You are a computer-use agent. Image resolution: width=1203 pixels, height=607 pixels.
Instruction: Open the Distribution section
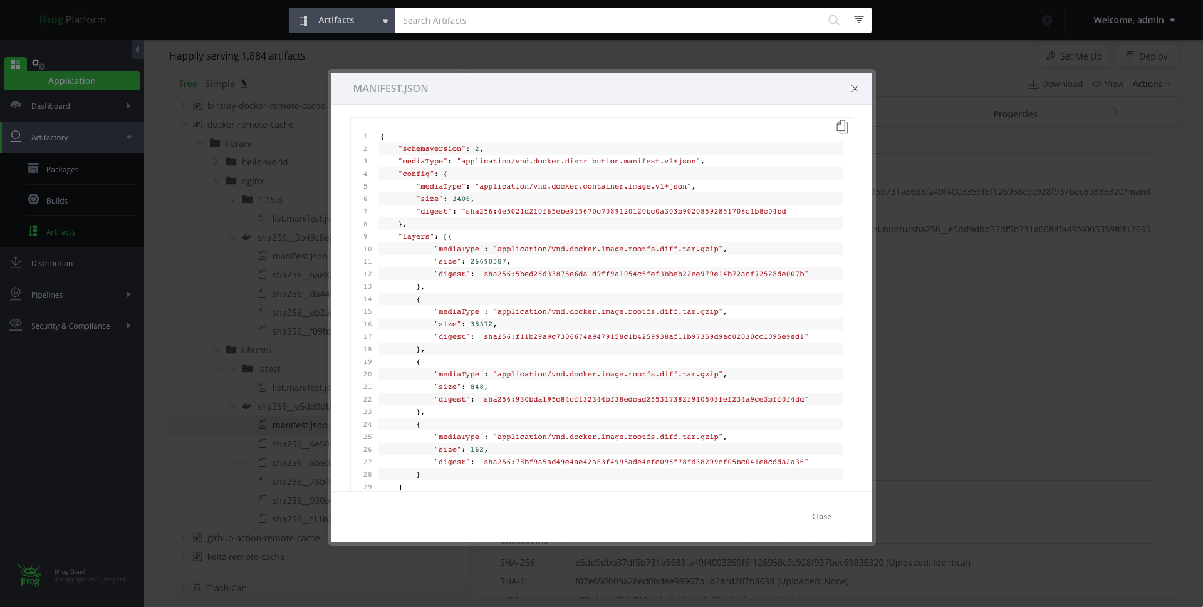pyautogui.click(x=50, y=262)
